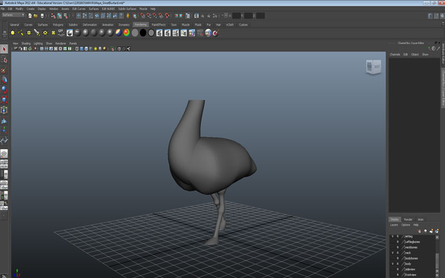The width and height of the screenshot is (445, 278).
Task: Click the black surface shader shelf icon
Action: (x=143, y=33)
